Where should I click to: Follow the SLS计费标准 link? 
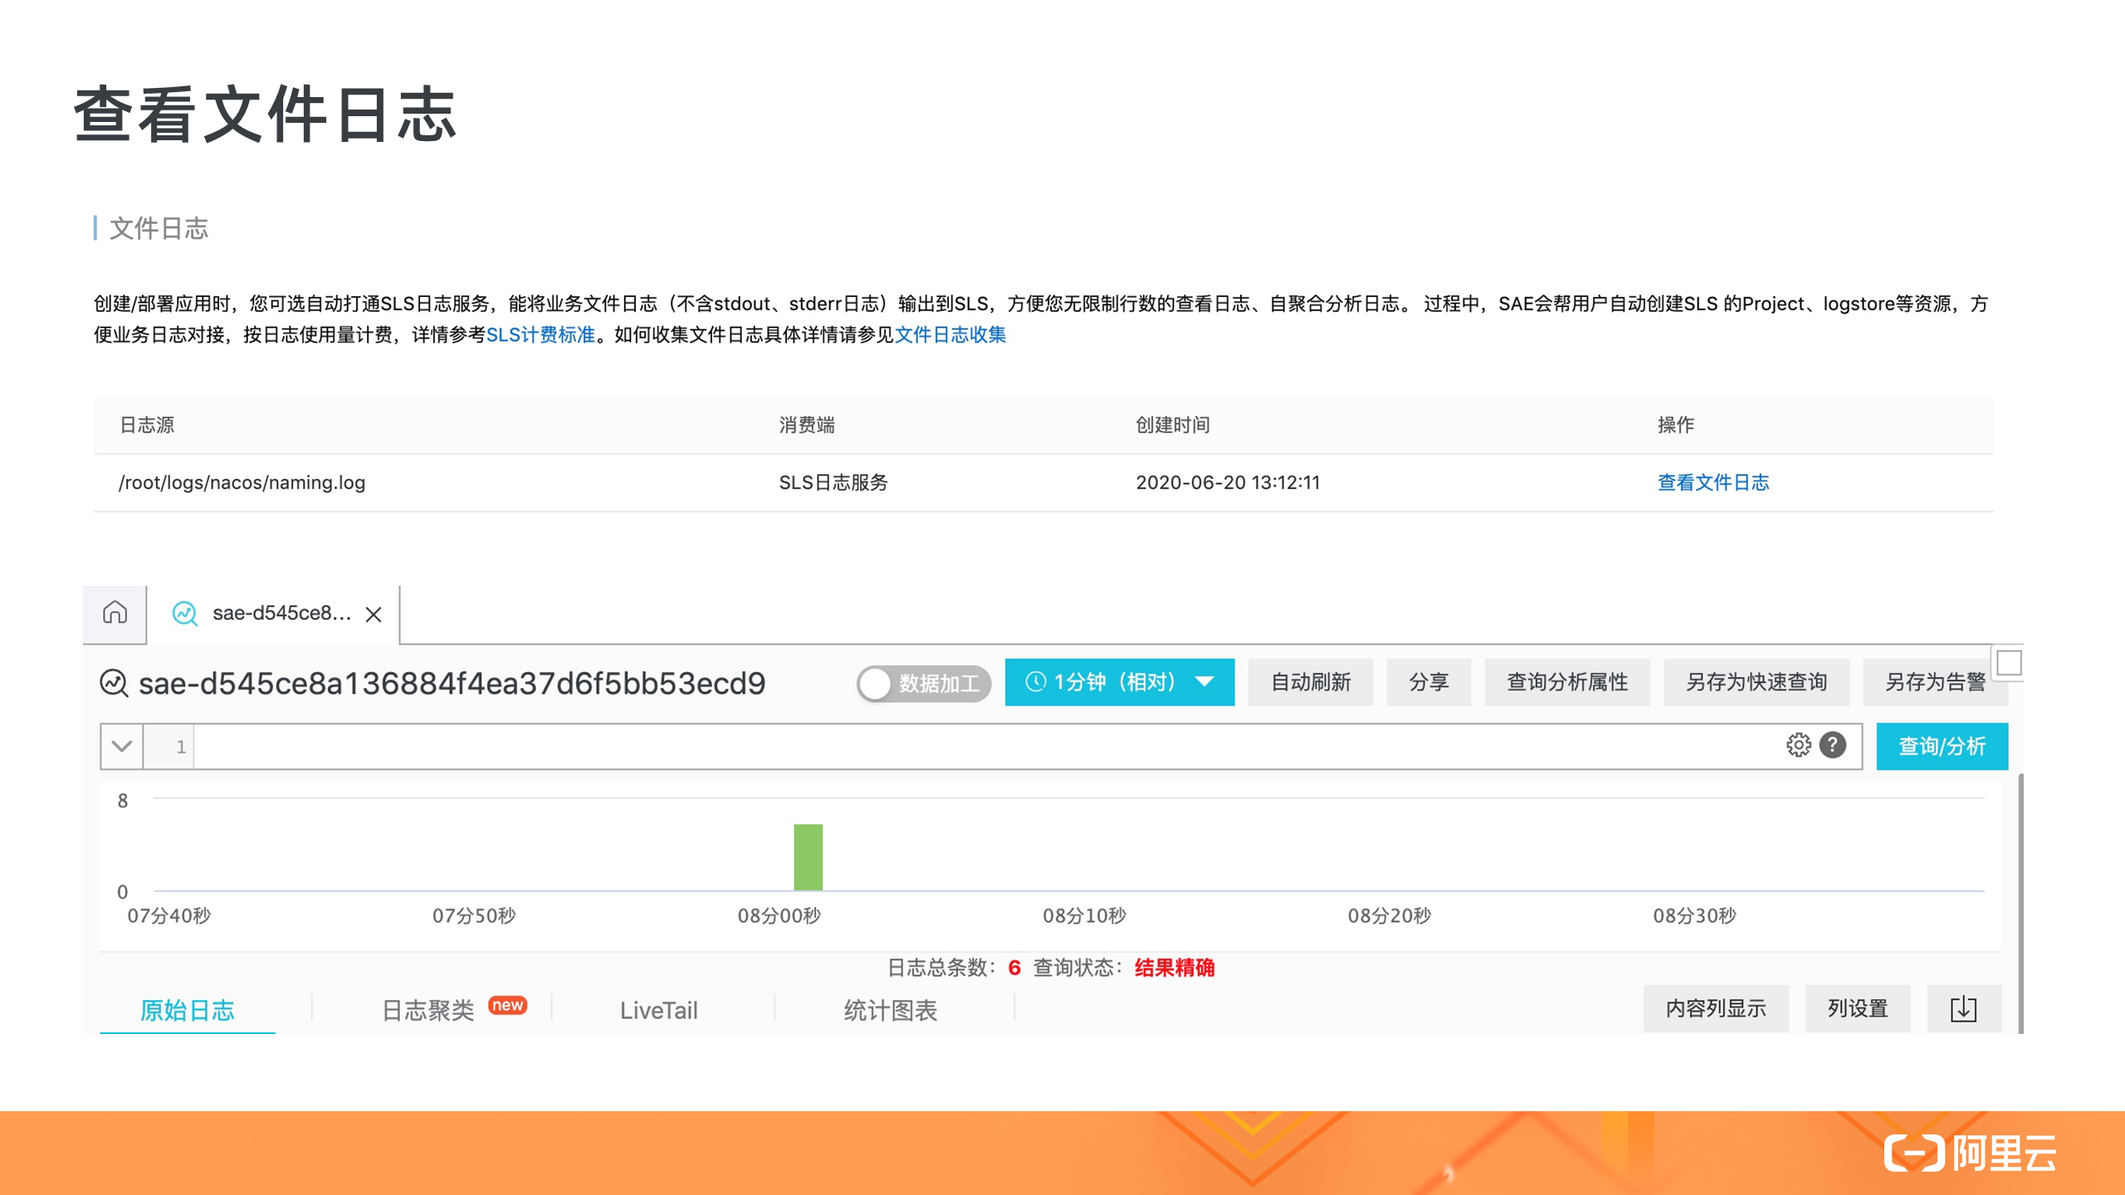coord(541,335)
